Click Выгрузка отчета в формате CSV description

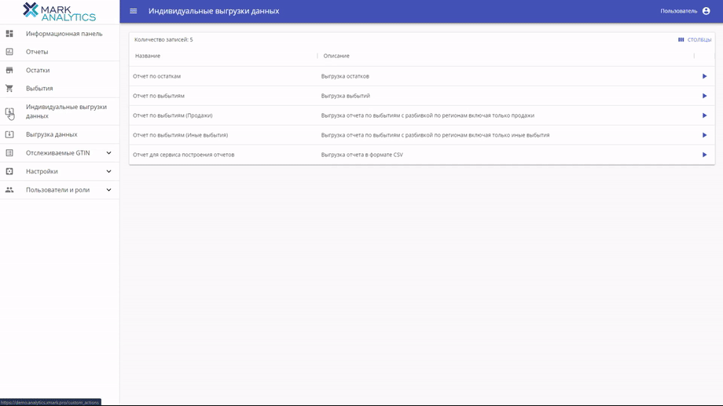362,155
